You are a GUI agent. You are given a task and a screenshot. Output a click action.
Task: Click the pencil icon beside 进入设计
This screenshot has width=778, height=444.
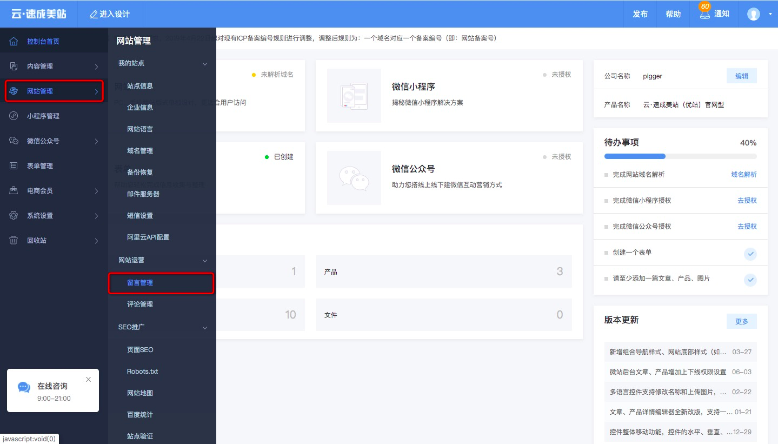pyautogui.click(x=94, y=14)
